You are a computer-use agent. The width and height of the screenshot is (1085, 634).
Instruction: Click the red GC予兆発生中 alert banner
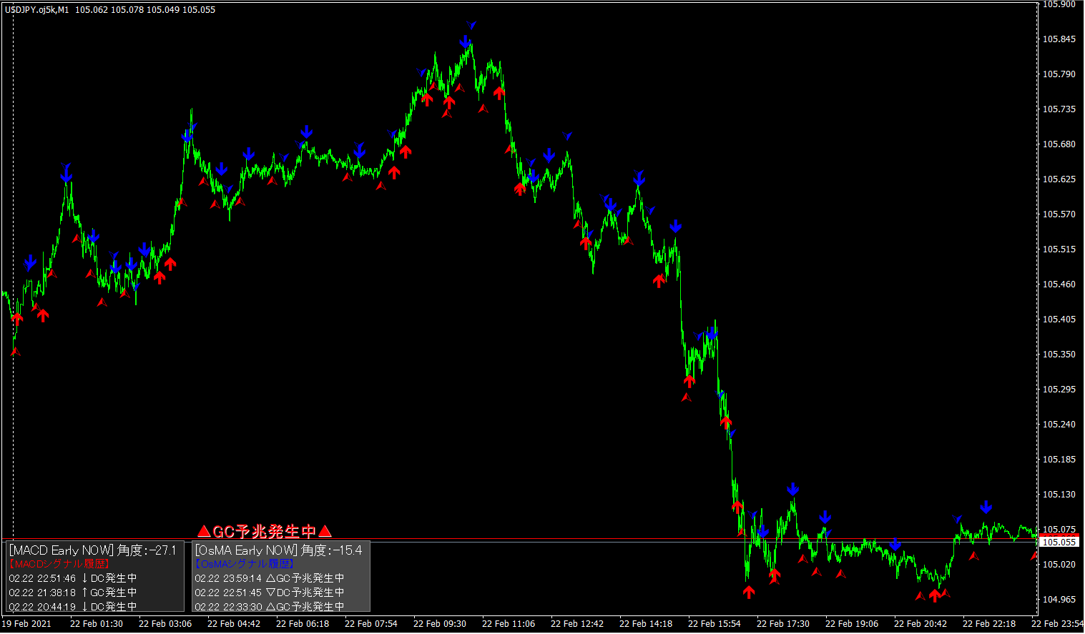(265, 531)
